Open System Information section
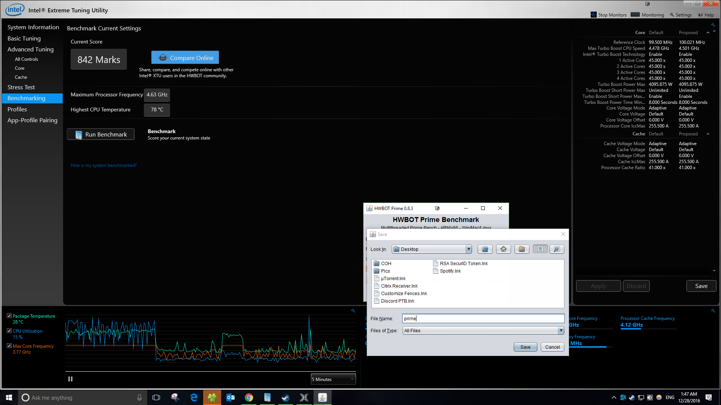This screenshot has width=721, height=405. [33, 27]
